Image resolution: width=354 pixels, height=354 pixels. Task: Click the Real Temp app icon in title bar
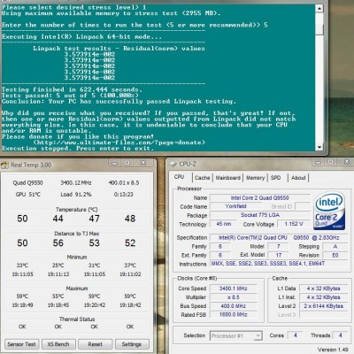4,165
